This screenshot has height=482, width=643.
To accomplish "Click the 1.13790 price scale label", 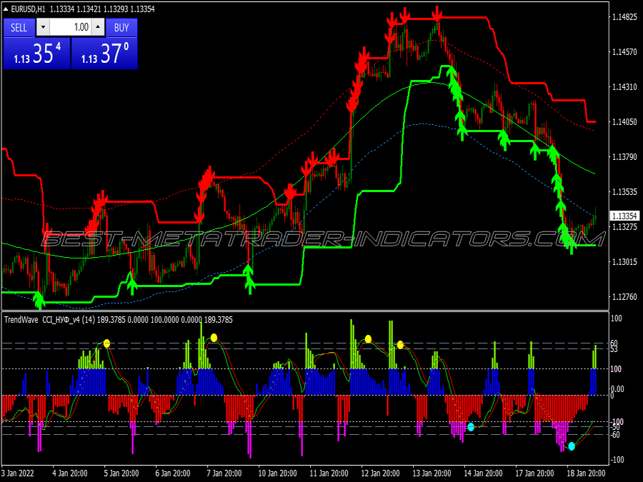I will pos(624,156).
